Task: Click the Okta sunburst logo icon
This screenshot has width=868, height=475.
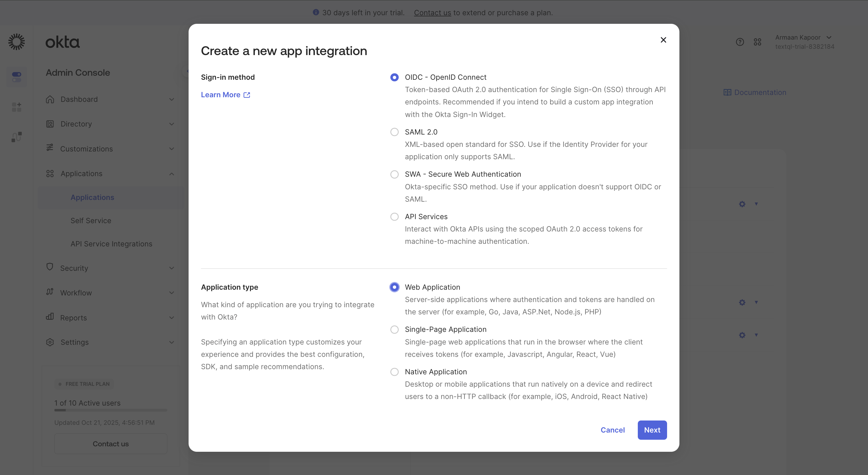Action: pos(16,42)
